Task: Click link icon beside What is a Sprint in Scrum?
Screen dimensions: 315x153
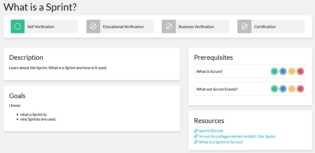Action: tap(196, 142)
